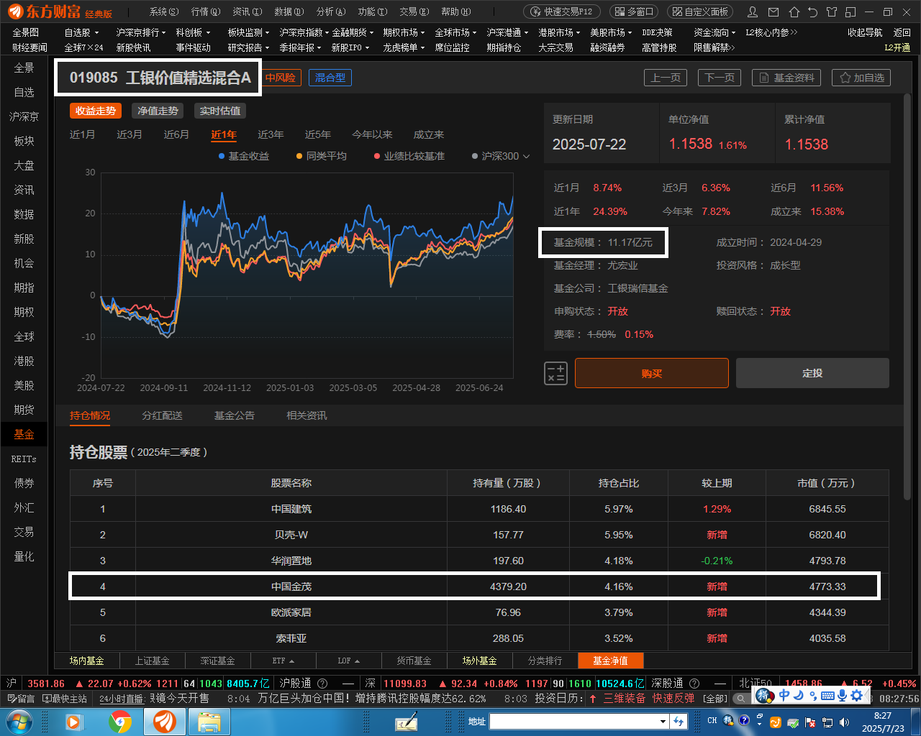
Task: Open the 系统(S) menu
Action: (x=164, y=11)
